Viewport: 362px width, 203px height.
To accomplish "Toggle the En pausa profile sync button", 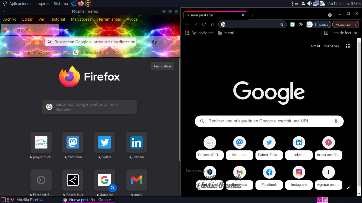I will pyautogui.click(x=318, y=24).
